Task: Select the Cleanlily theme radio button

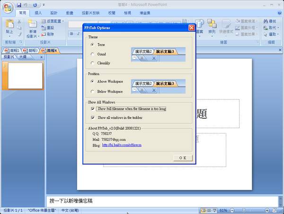Action: [92, 63]
